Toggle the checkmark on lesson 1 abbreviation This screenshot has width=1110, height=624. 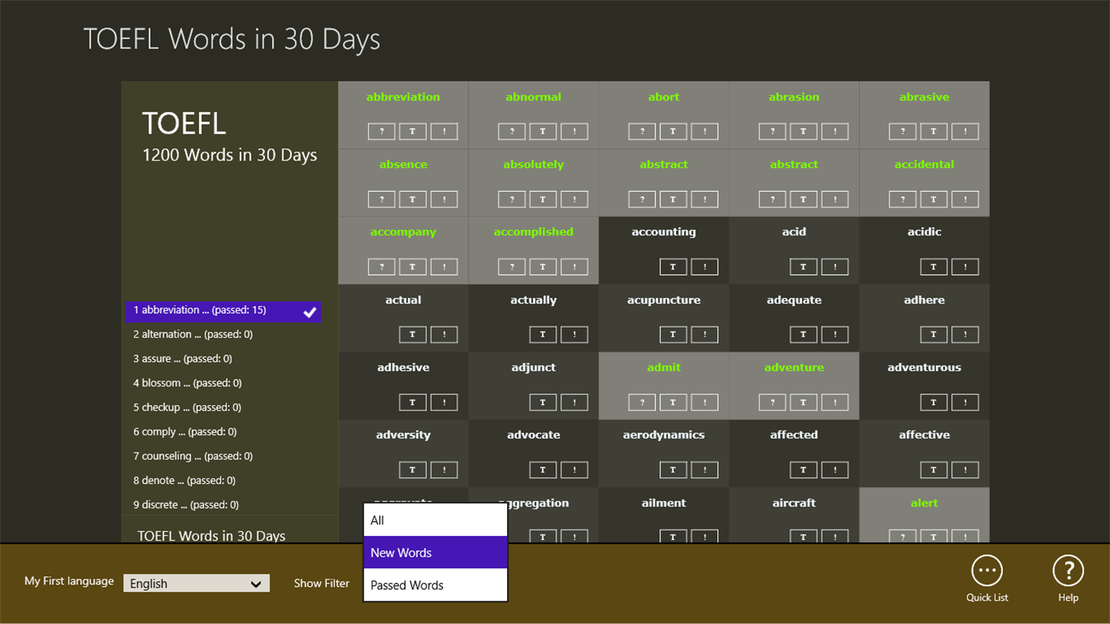[x=309, y=312]
